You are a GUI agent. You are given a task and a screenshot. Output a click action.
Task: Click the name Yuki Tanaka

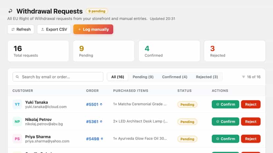tap(37, 102)
